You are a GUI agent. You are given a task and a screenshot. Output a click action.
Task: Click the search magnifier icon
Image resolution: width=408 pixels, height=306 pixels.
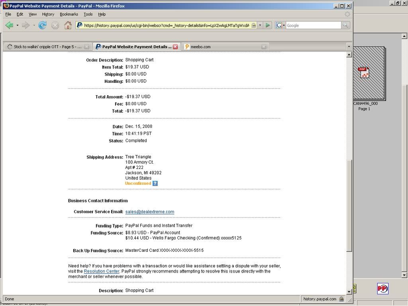click(345, 25)
